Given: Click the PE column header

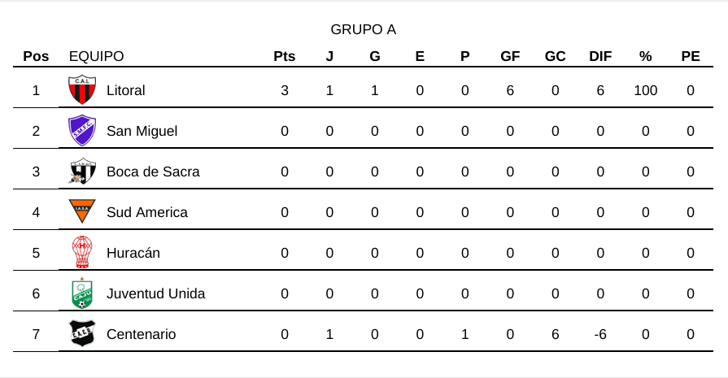Looking at the screenshot, I should tap(690, 57).
